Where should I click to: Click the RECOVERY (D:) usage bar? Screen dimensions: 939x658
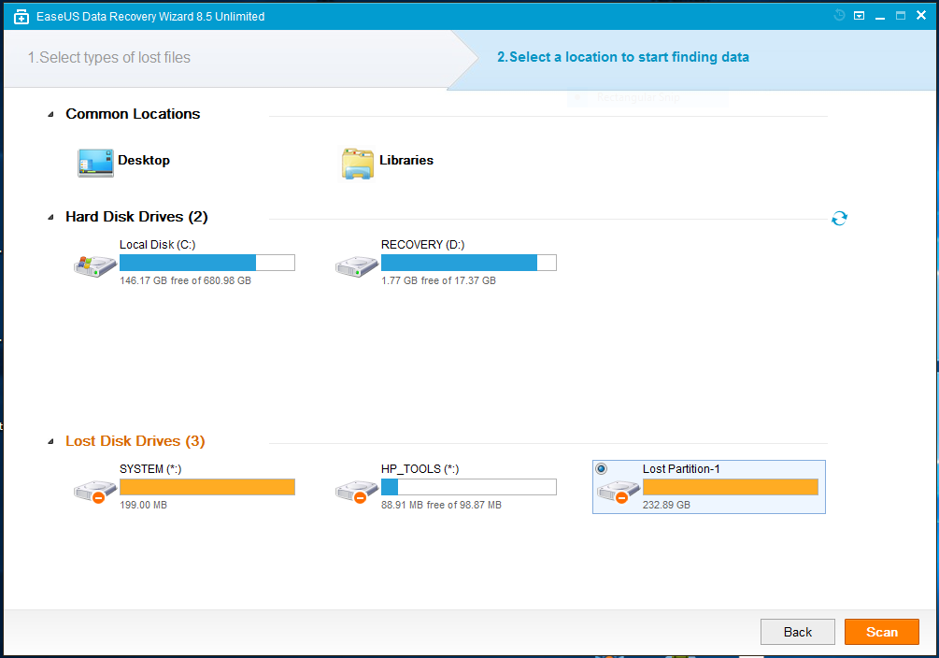click(469, 263)
